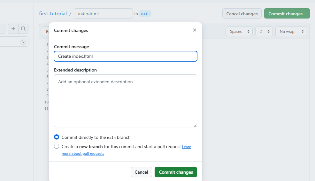
Task: Click the plus icon to add file
Action: 13,29
